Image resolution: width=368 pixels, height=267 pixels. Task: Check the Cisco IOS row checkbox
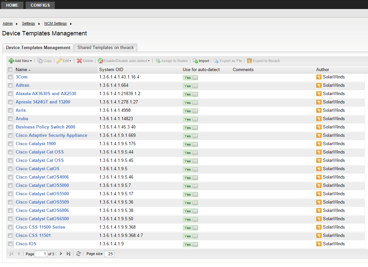point(10,244)
